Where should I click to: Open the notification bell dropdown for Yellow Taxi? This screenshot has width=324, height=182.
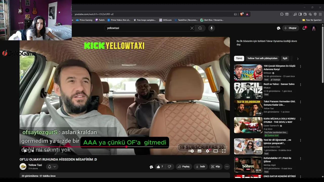[x=52, y=167]
